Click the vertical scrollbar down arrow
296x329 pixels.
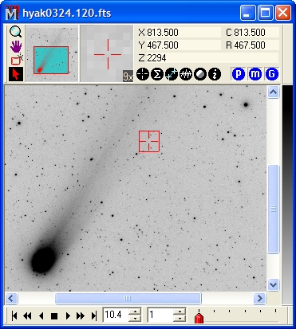coord(273,285)
